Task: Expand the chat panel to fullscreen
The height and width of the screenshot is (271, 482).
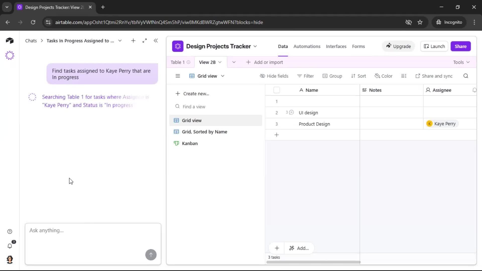Action: point(145,41)
